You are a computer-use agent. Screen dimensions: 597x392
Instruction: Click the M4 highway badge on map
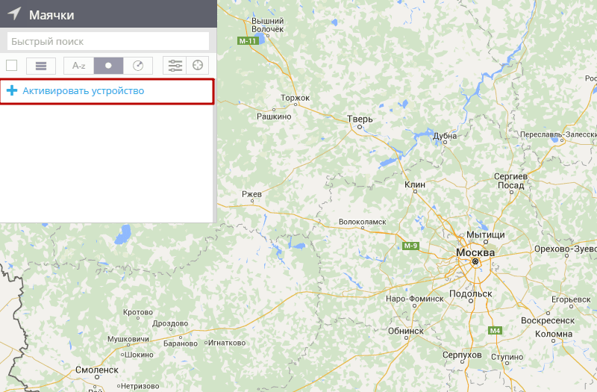495,330
